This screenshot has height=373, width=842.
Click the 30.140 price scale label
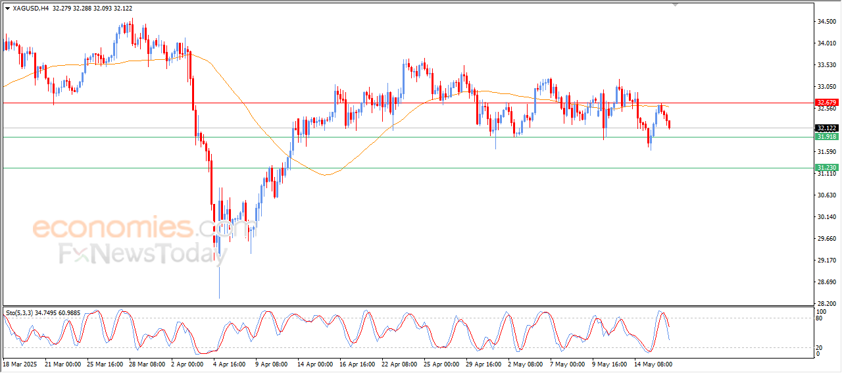(826, 216)
